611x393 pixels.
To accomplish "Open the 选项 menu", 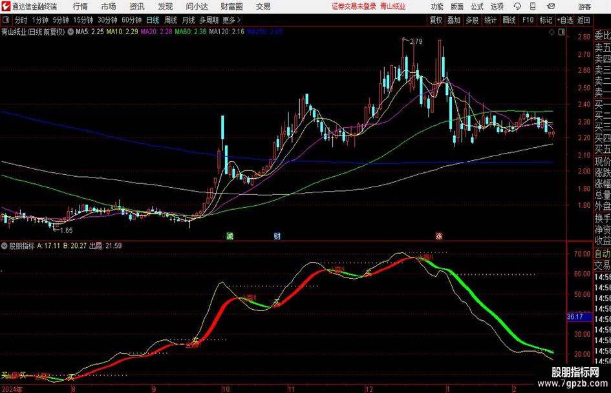I will click(497, 6).
